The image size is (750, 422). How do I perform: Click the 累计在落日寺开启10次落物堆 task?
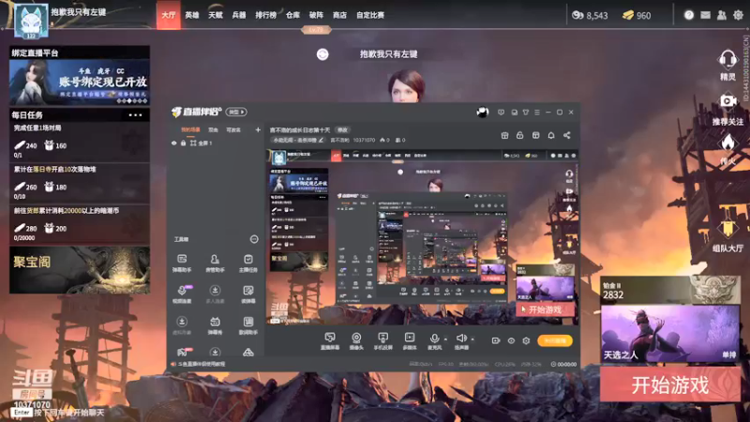(x=80, y=183)
